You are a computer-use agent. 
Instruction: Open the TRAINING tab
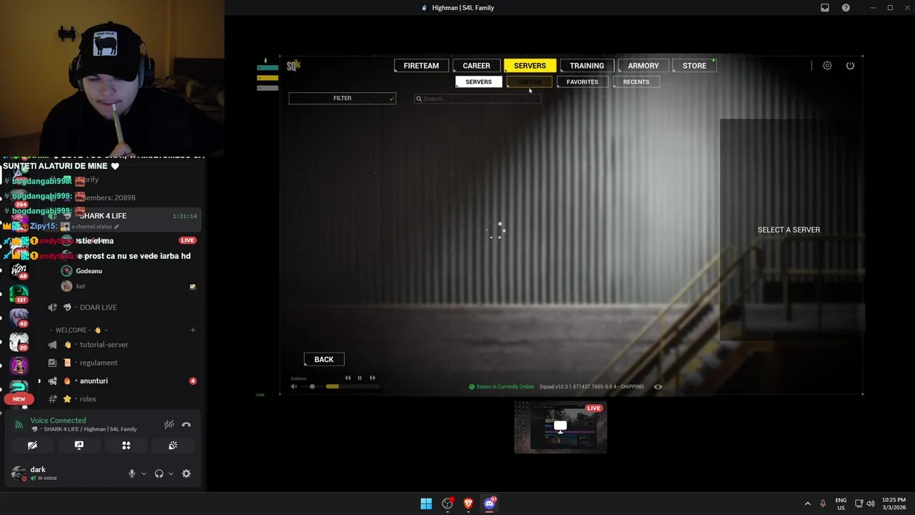point(587,66)
